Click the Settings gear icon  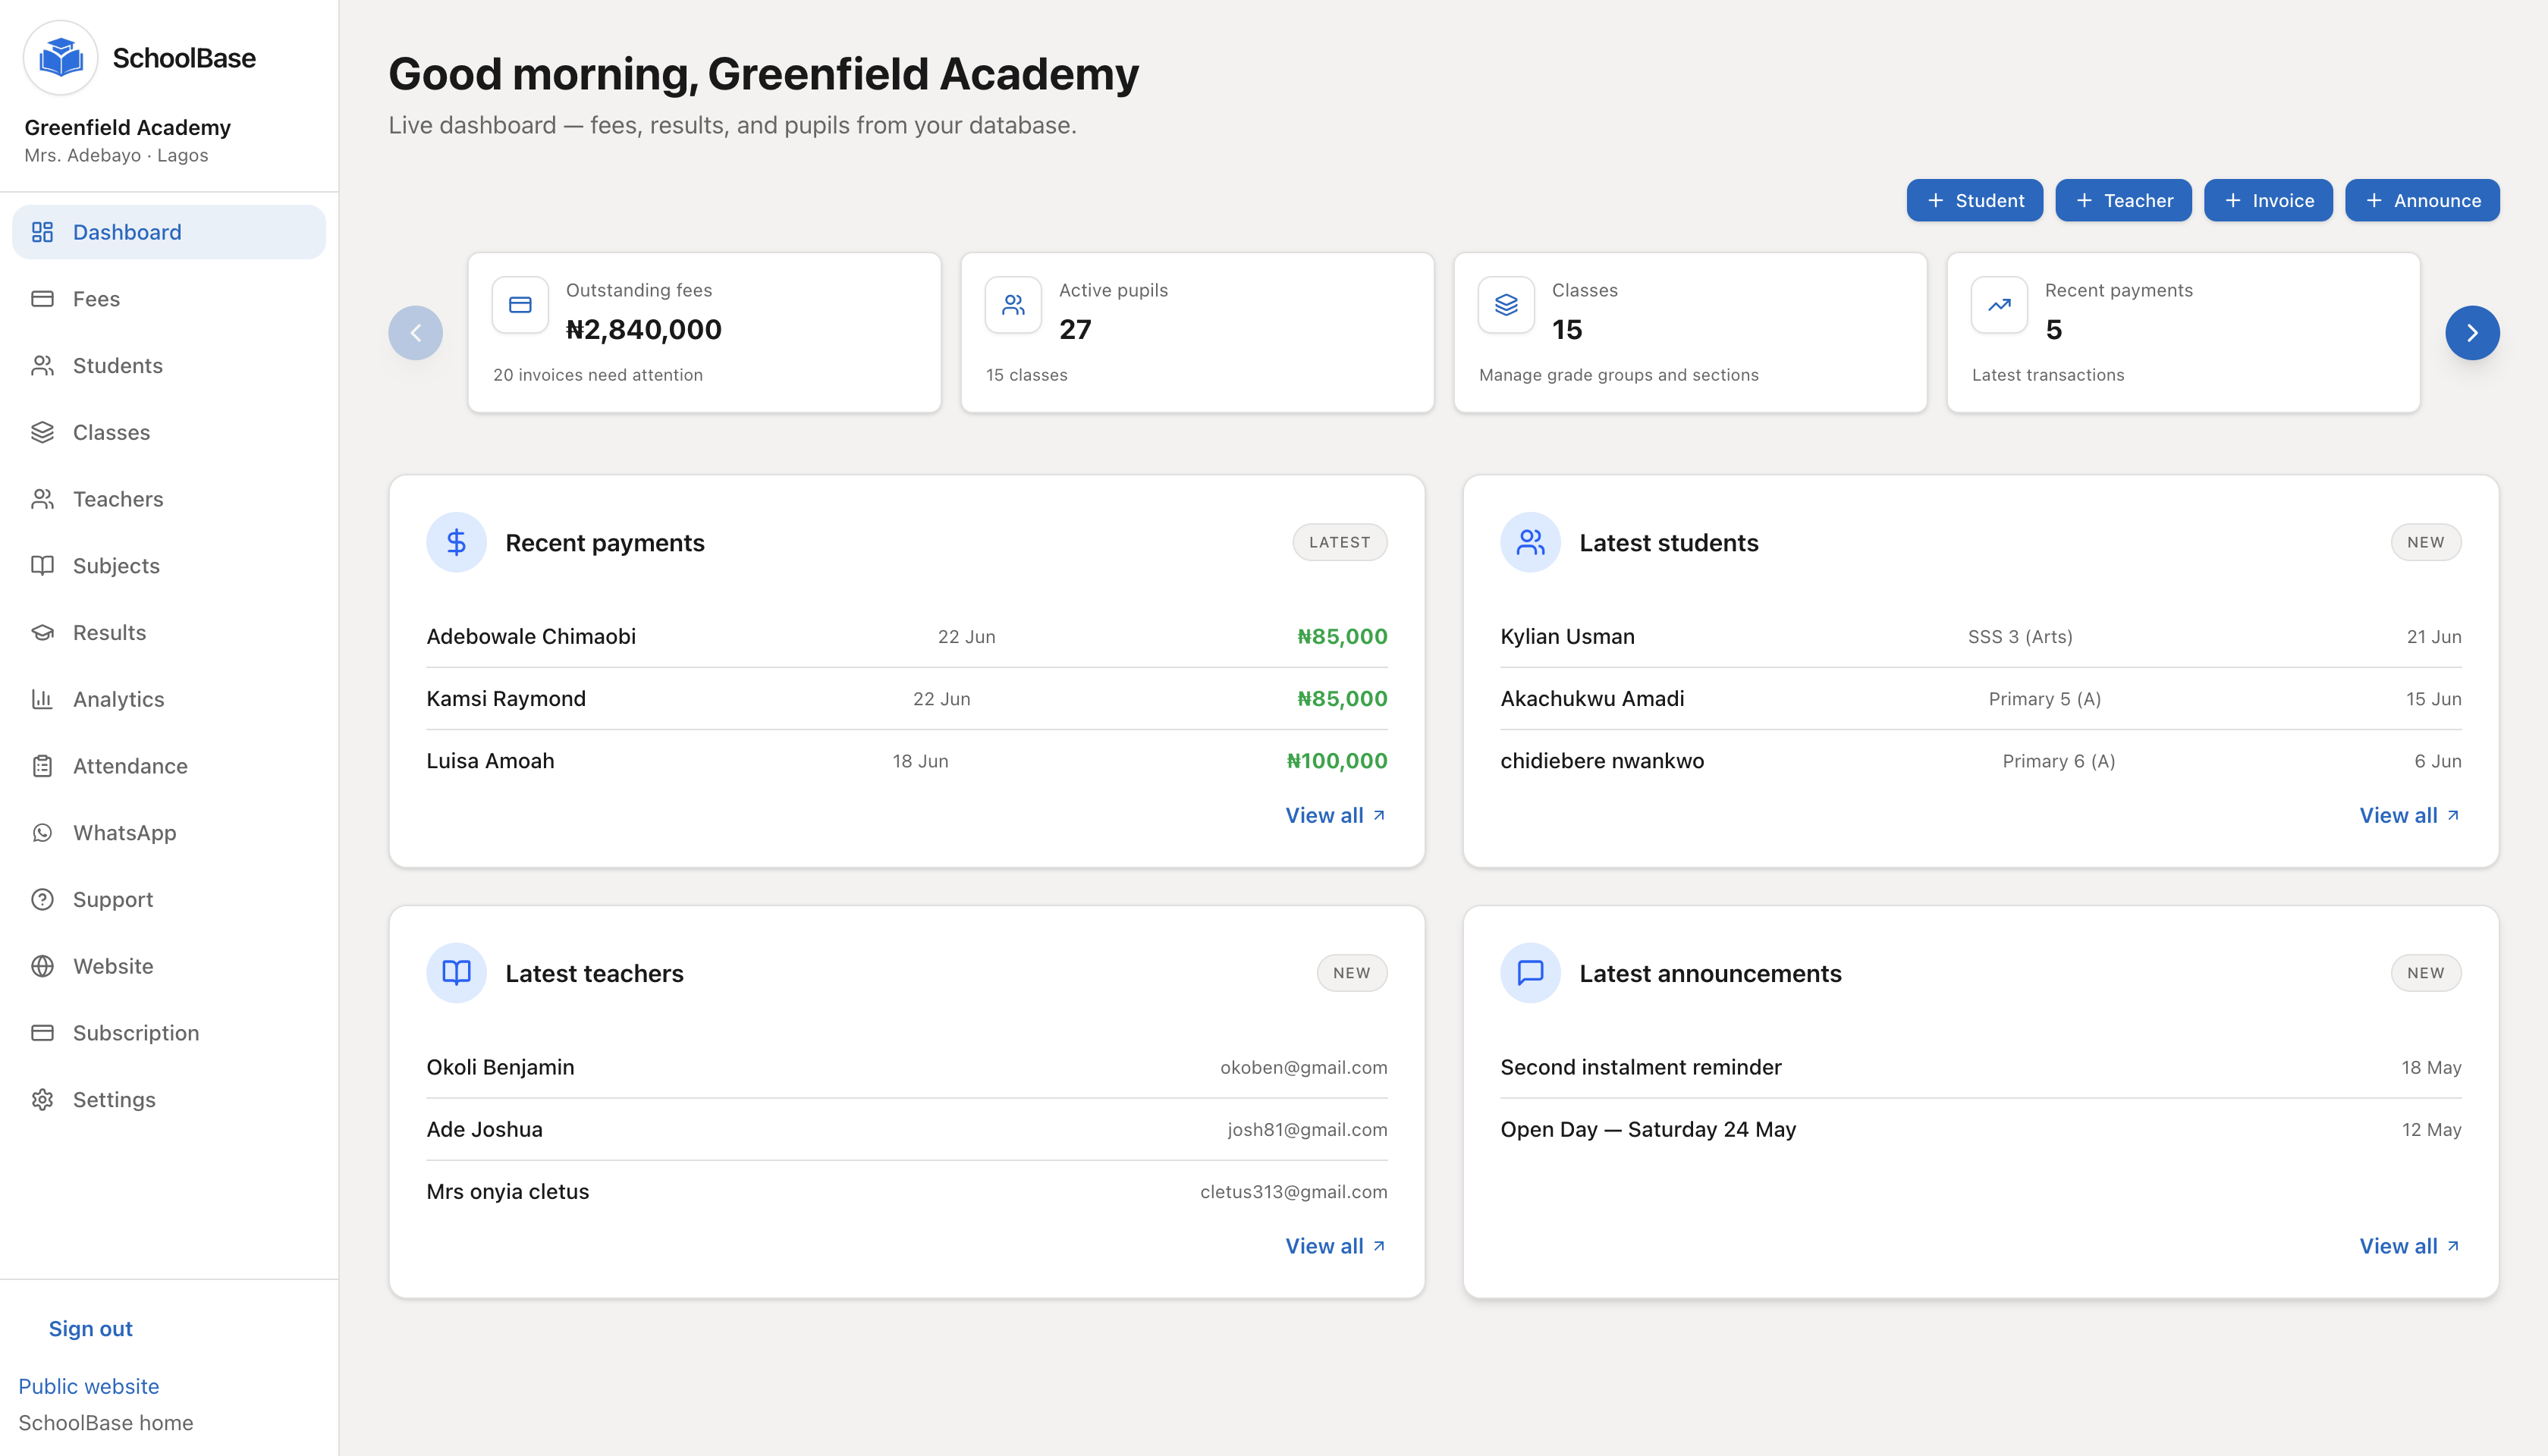click(x=42, y=1100)
